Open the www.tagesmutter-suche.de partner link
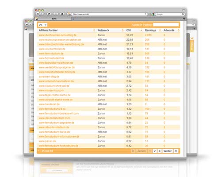The width and height of the screenshot is (221, 177). tap(54, 95)
